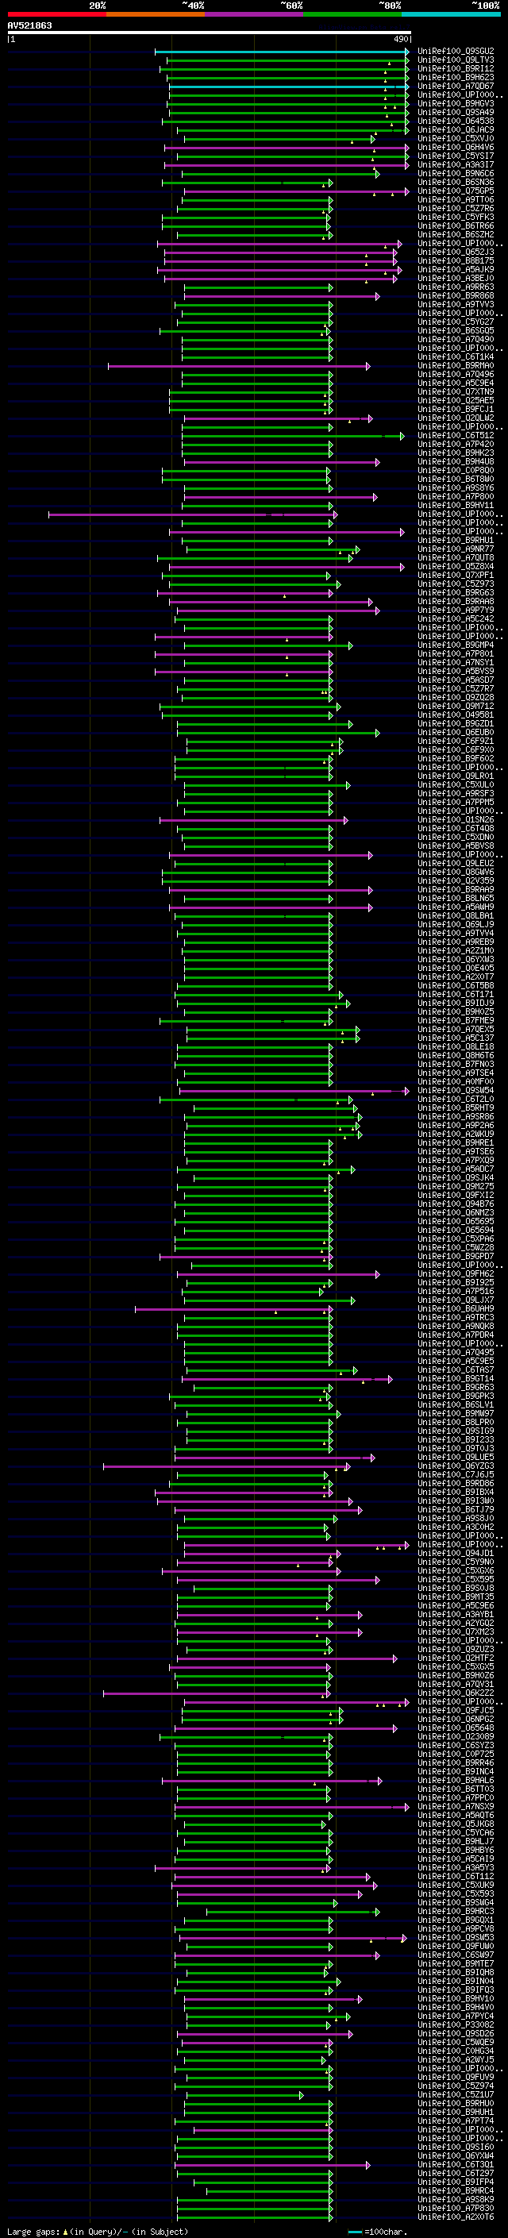The height and width of the screenshot is (2238, 508).
Task: Click the white query sequence bar
Action: tap(210, 33)
